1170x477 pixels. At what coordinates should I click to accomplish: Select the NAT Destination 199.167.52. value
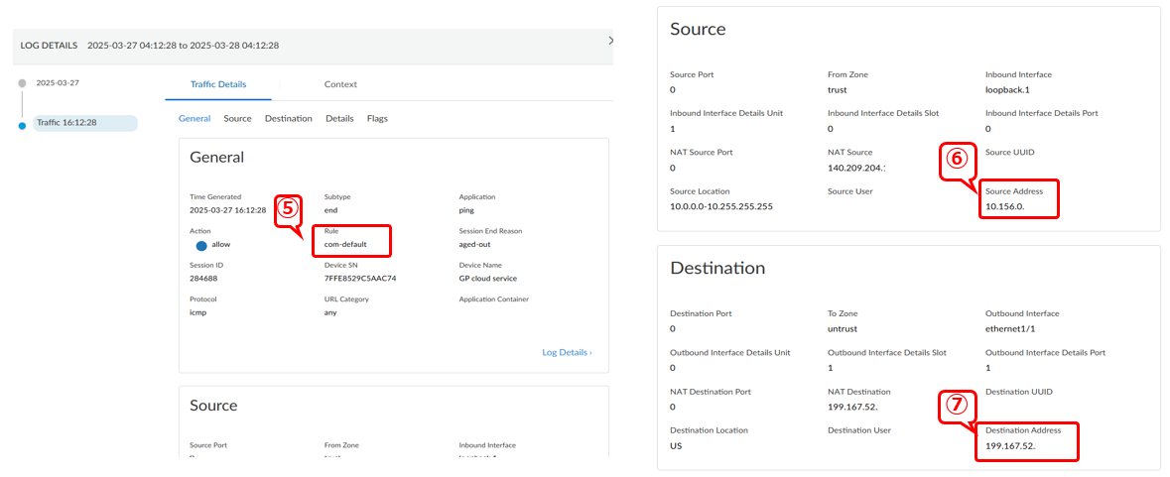[x=852, y=407]
